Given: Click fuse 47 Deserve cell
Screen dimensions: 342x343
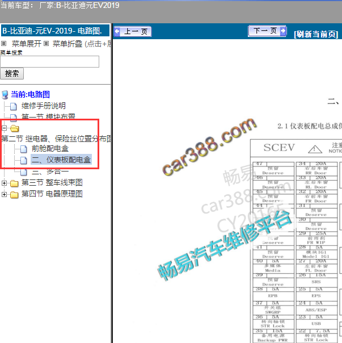Looking at the screenshot, I should (273, 169).
